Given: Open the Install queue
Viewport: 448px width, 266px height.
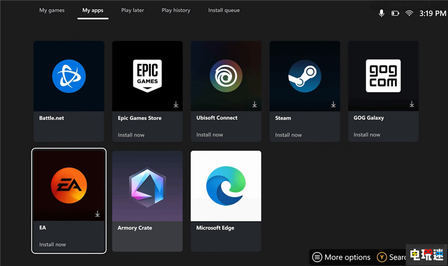Looking at the screenshot, I should click(x=224, y=10).
